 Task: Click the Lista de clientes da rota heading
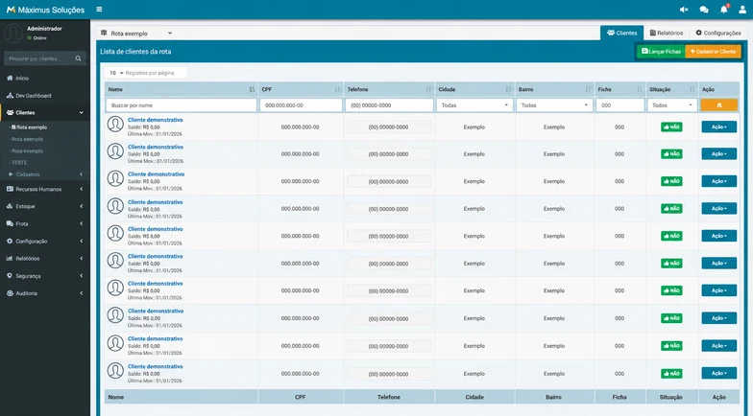point(135,52)
